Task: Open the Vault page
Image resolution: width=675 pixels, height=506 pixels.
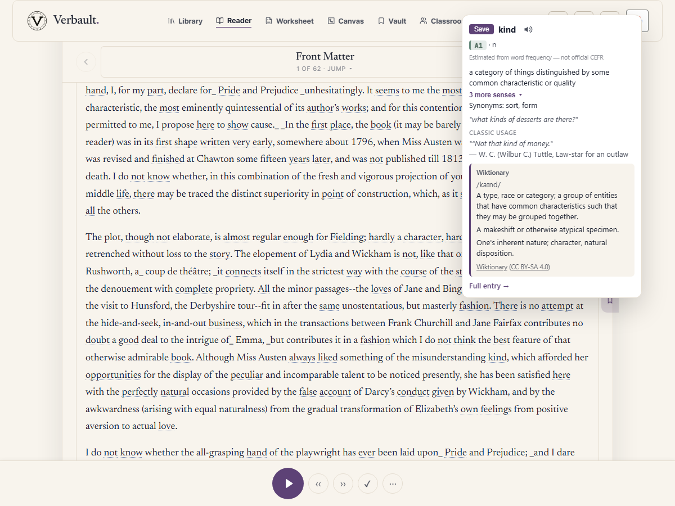Action: point(392,21)
